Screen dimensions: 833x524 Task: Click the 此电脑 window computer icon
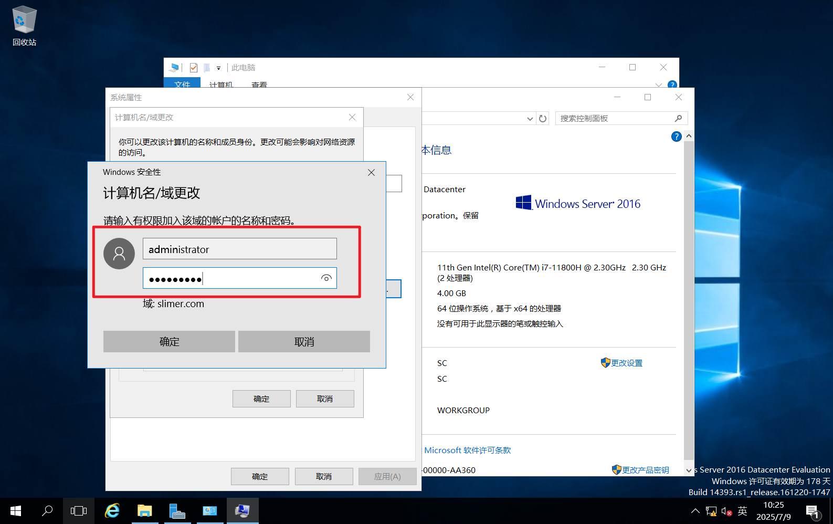coord(174,67)
